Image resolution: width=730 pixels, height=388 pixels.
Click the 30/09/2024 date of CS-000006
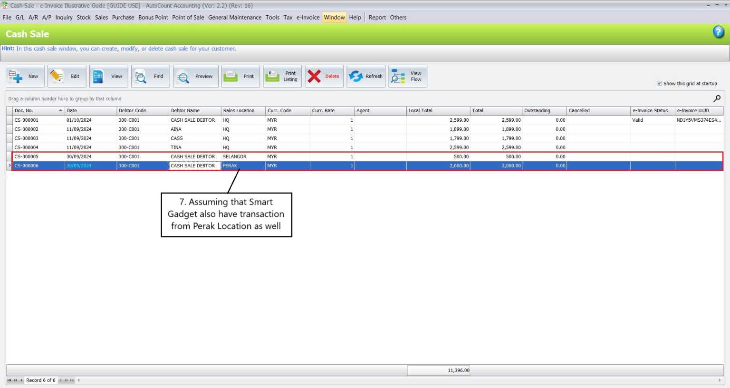coord(91,165)
